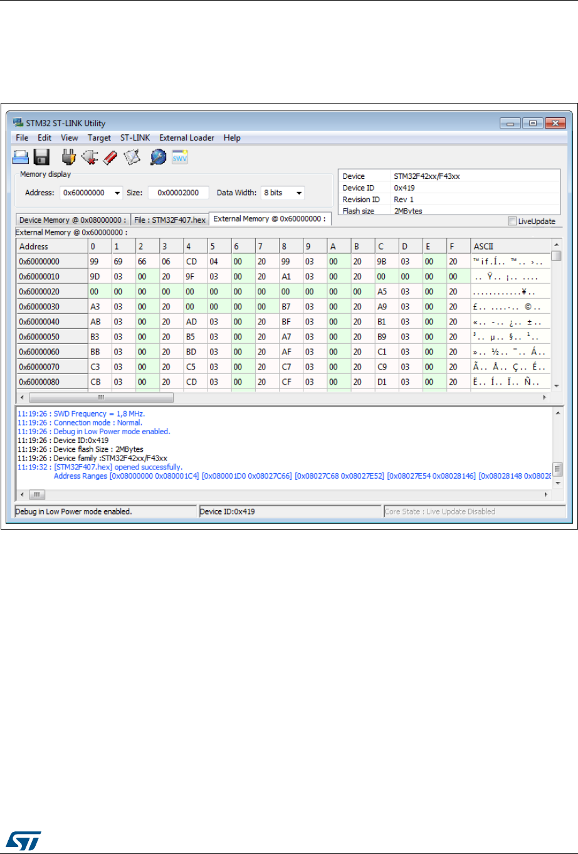The height and width of the screenshot is (854, 578).
Task: Expand the Address dropdown
Action: 117,193
